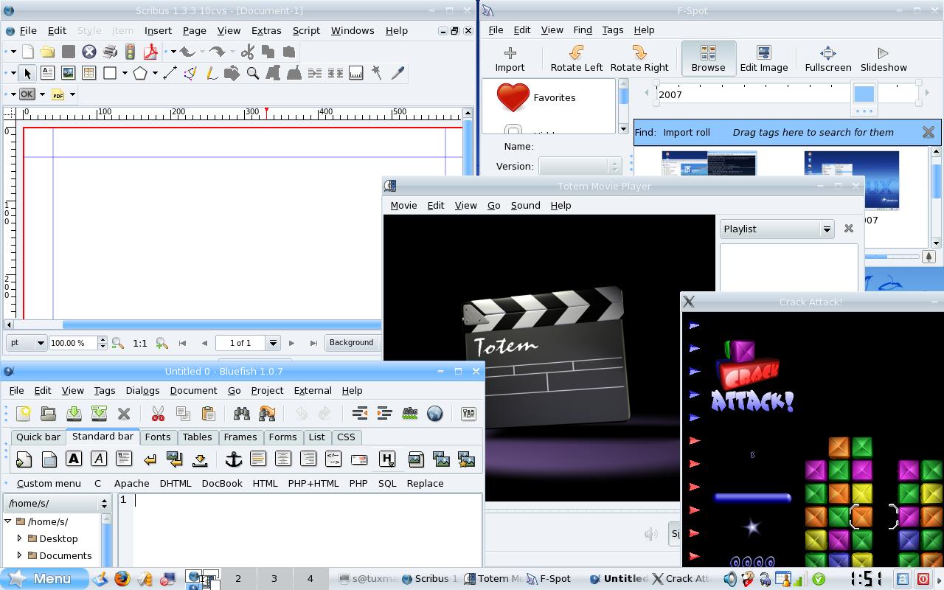Viewport: 944px width, 590px height.
Task: Expand the Desktop folder in Bluefish tree
Action: tap(20, 538)
